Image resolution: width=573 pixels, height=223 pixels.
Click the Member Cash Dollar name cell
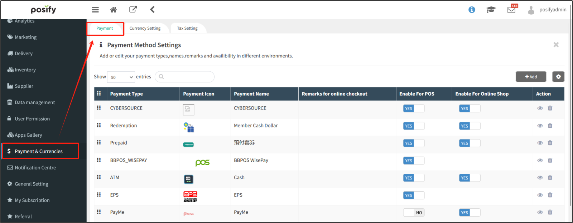tap(256, 126)
